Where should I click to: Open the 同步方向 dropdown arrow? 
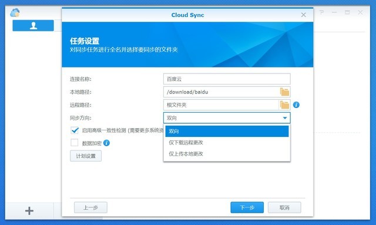click(285, 117)
